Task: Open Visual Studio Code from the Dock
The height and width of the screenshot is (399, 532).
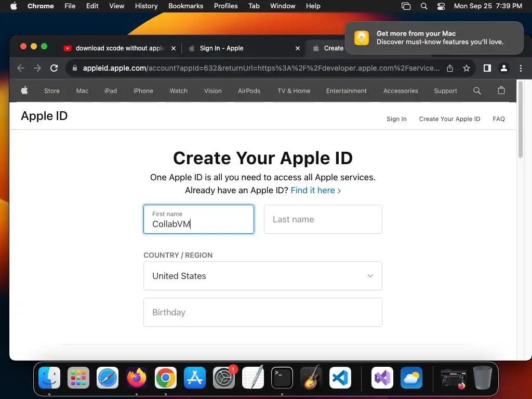Action: coord(340,378)
